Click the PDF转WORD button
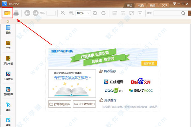Viewport: 191px width, 127px height. (84, 104)
